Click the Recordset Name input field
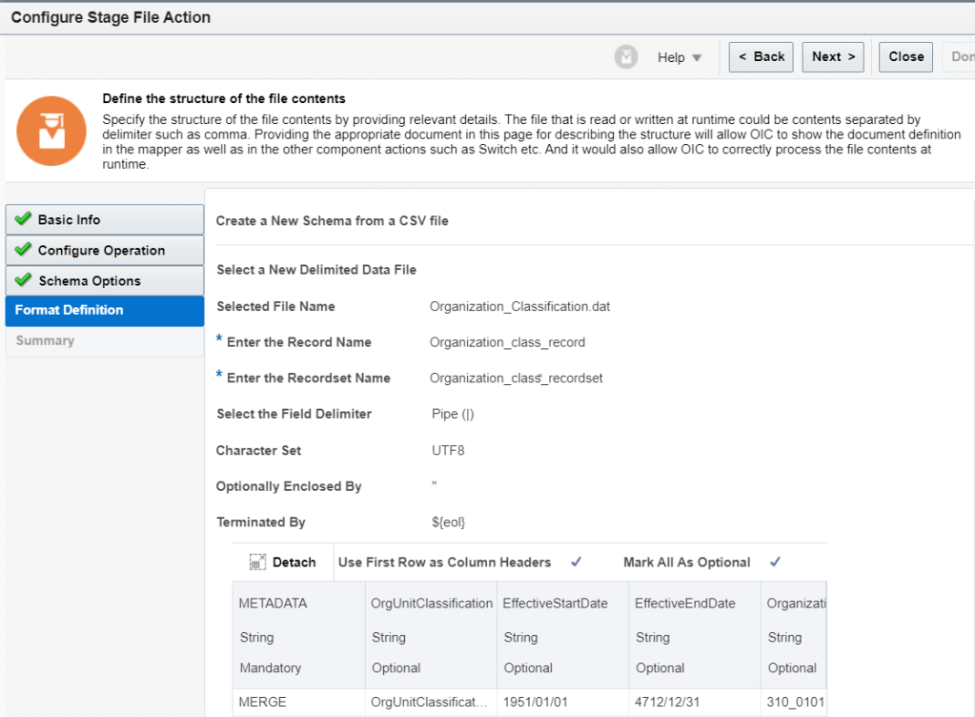The image size is (975, 717). pos(516,379)
